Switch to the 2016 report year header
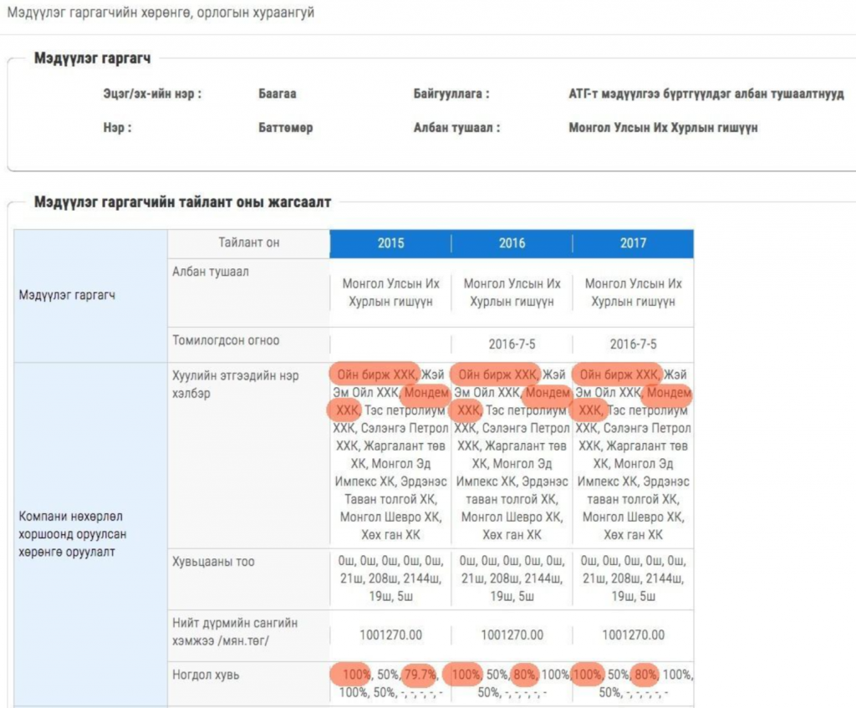The width and height of the screenshot is (856, 708). (x=512, y=243)
